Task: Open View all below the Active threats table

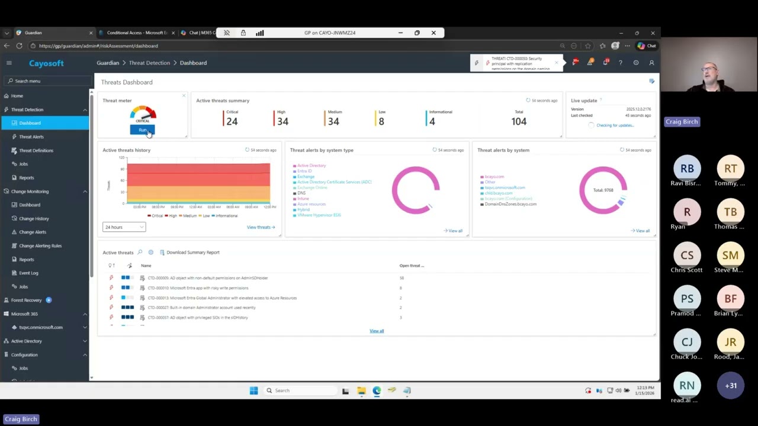Action: tap(377, 331)
